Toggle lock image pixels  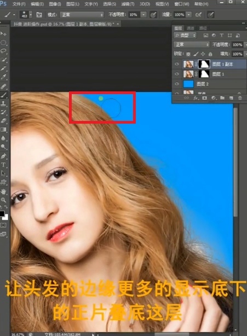[x=196, y=54]
